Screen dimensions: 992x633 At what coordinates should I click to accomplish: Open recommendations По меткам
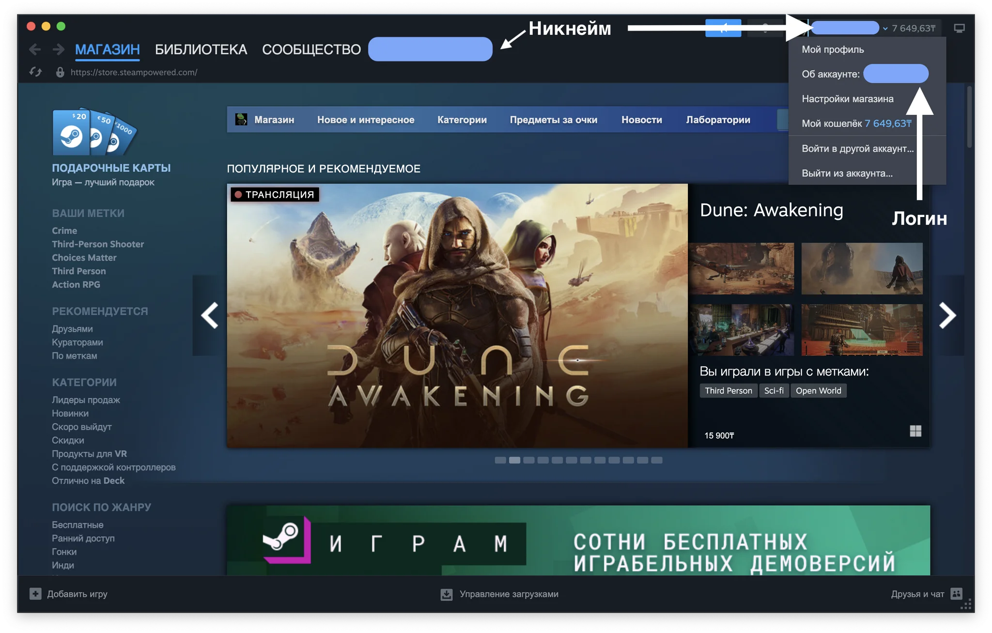(75, 356)
